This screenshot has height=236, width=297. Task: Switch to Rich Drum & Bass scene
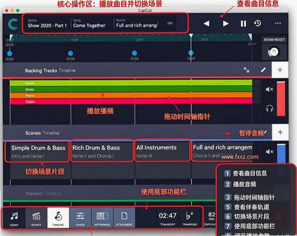(102, 151)
